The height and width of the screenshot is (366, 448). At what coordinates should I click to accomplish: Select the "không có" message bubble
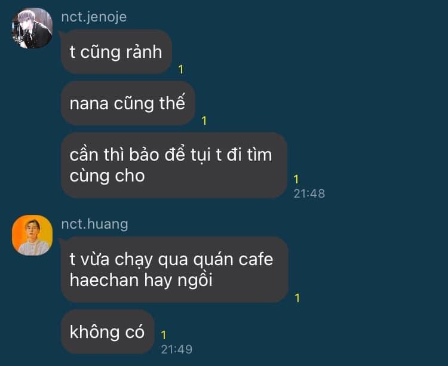108,332
